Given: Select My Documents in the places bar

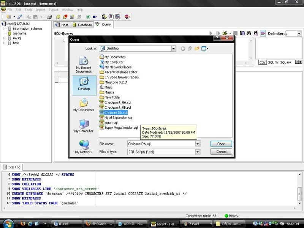Looking at the screenshot, I should click(x=84, y=105).
